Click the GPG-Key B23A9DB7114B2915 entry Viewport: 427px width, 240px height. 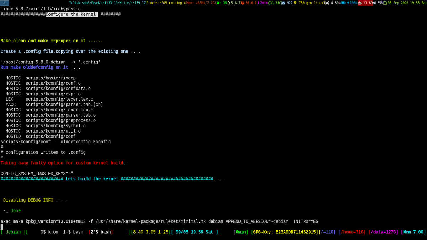(284, 232)
